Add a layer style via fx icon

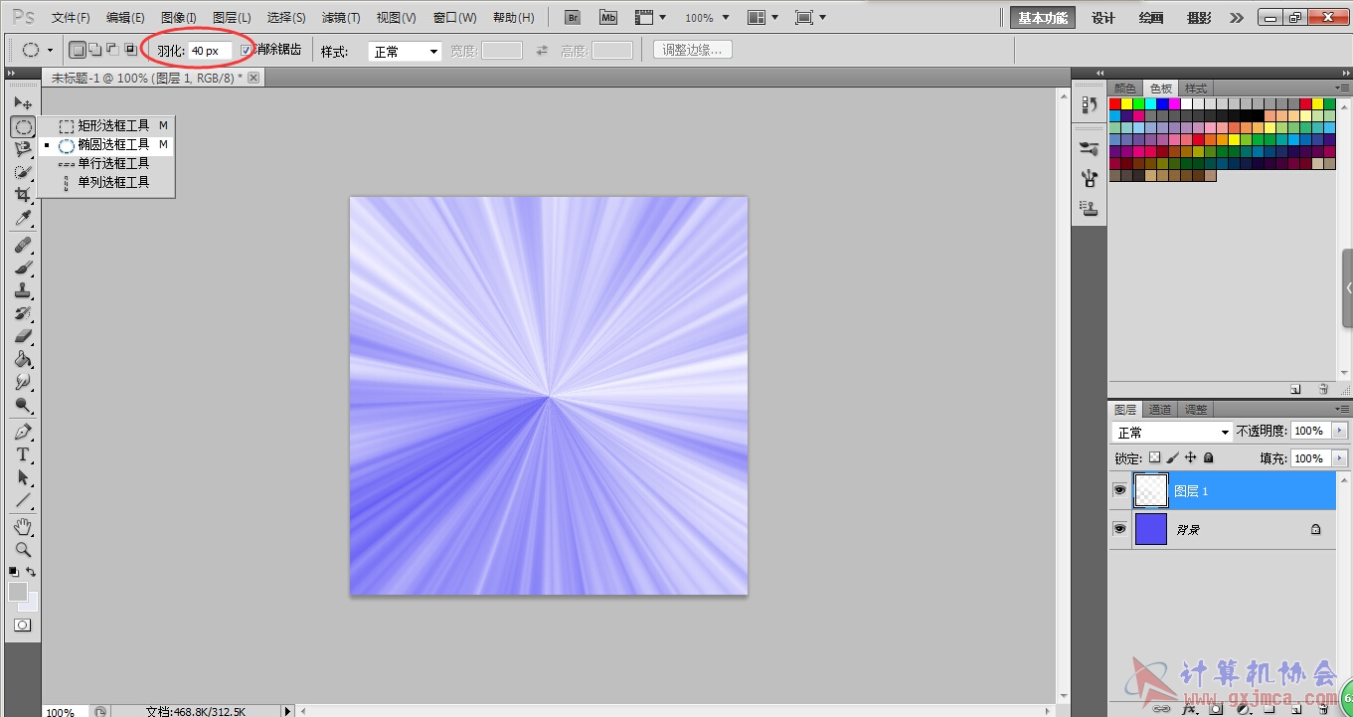point(1188,709)
